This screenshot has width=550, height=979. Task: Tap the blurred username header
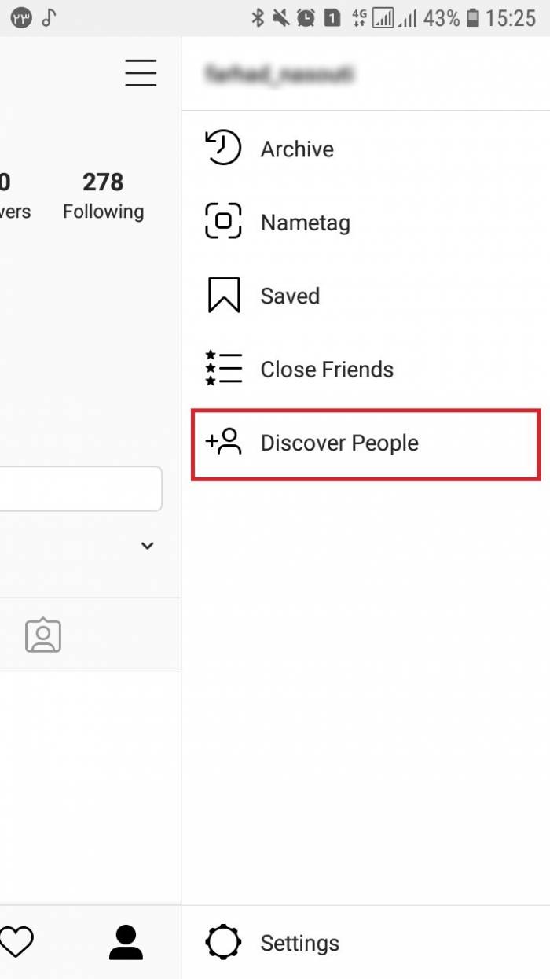279,75
